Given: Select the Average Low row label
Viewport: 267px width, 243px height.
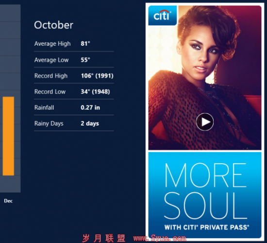Looking at the screenshot, I should [51, 60].
